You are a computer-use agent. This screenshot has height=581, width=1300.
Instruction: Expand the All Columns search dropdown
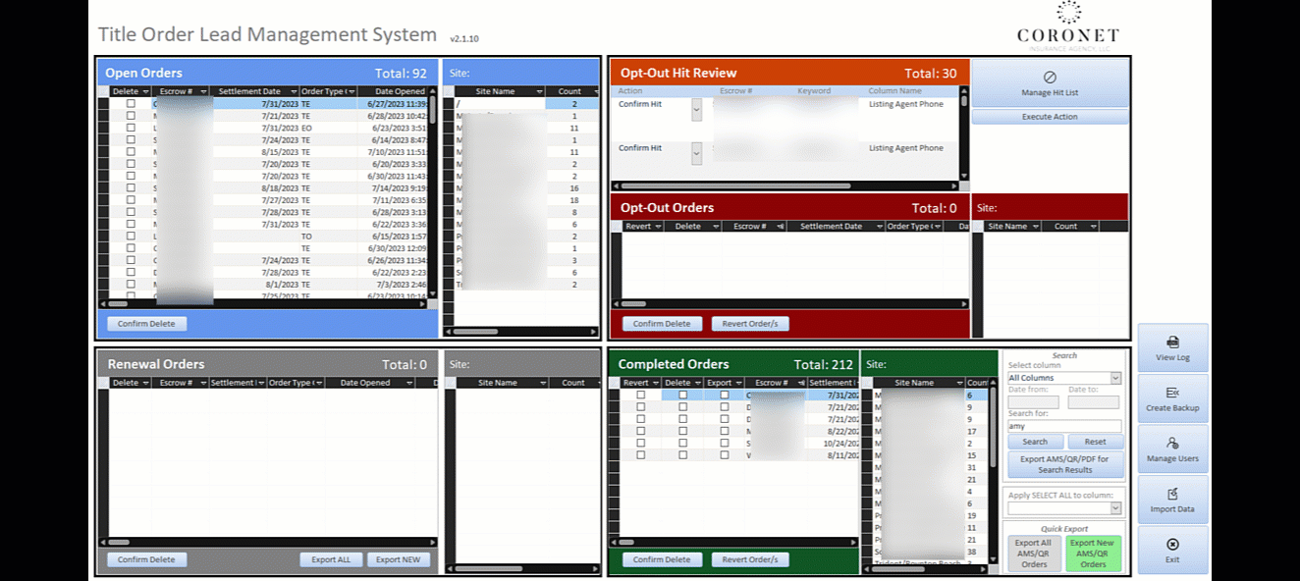pyautogui.click(x=1115, y=378)
